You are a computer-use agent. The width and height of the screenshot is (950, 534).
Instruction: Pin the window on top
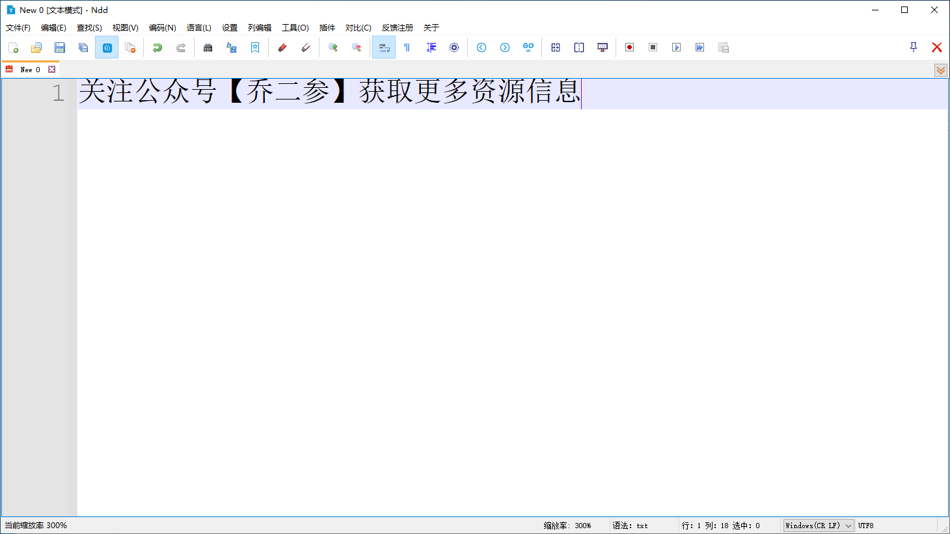914,47
